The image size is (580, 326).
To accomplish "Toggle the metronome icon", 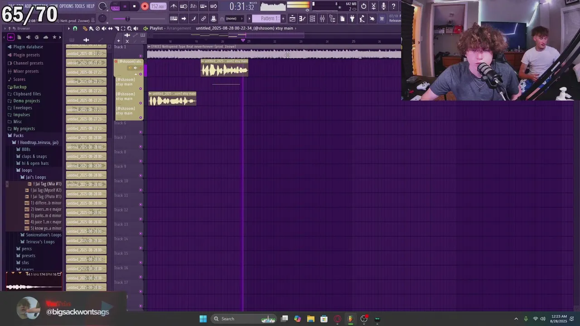I will [174, 6].
